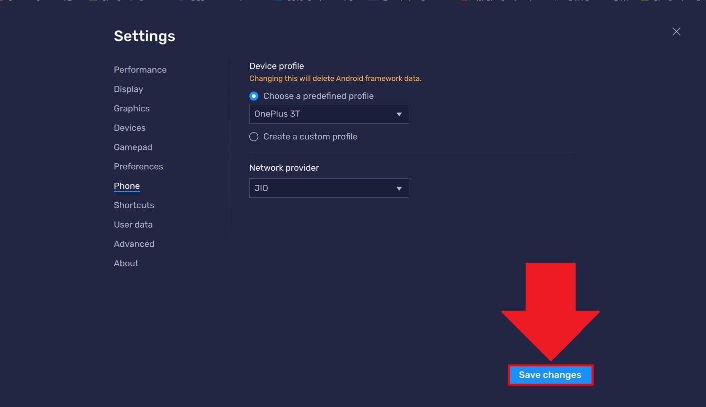Close the Settings window

click(x=676, y=31)
